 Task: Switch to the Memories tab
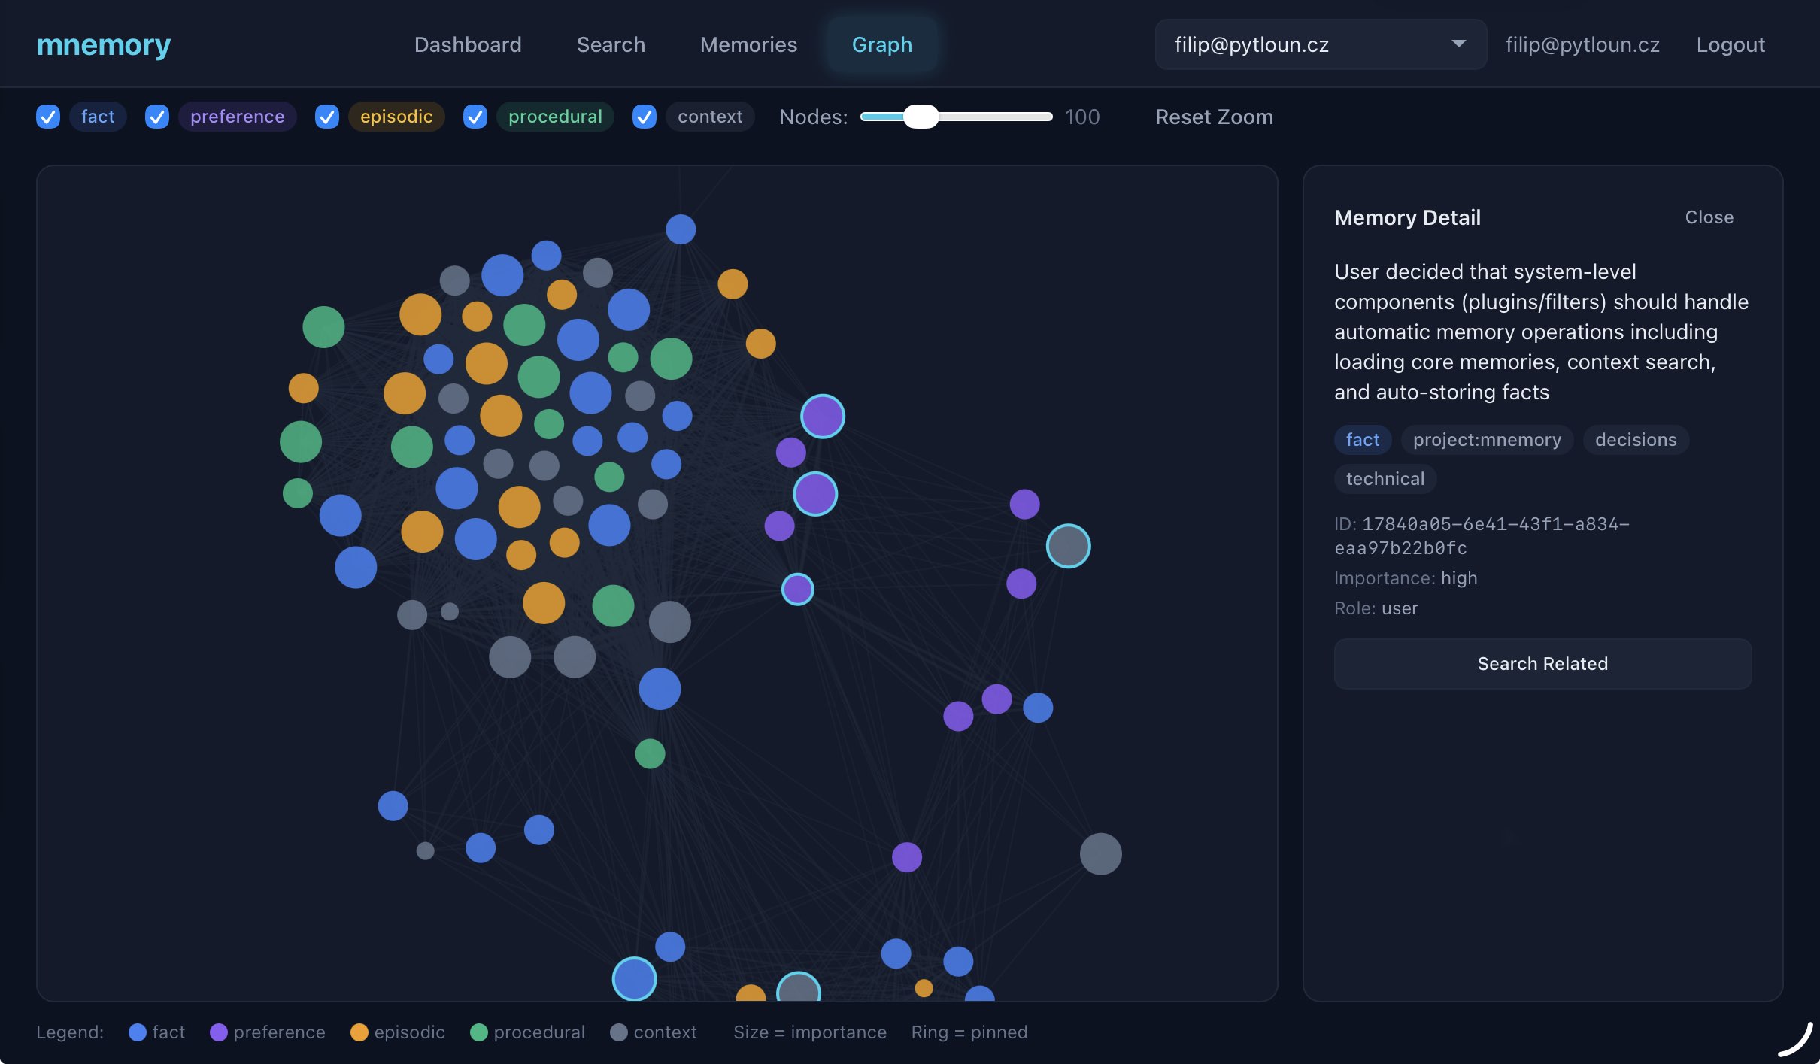(x=748, y=45)
